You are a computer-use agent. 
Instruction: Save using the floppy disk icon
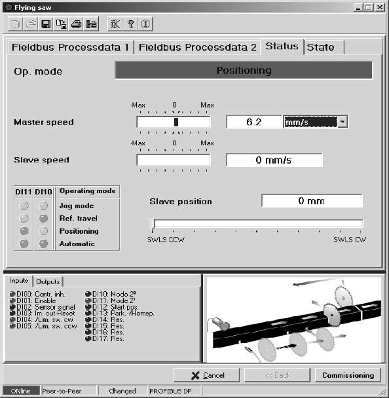coord(46,24)
